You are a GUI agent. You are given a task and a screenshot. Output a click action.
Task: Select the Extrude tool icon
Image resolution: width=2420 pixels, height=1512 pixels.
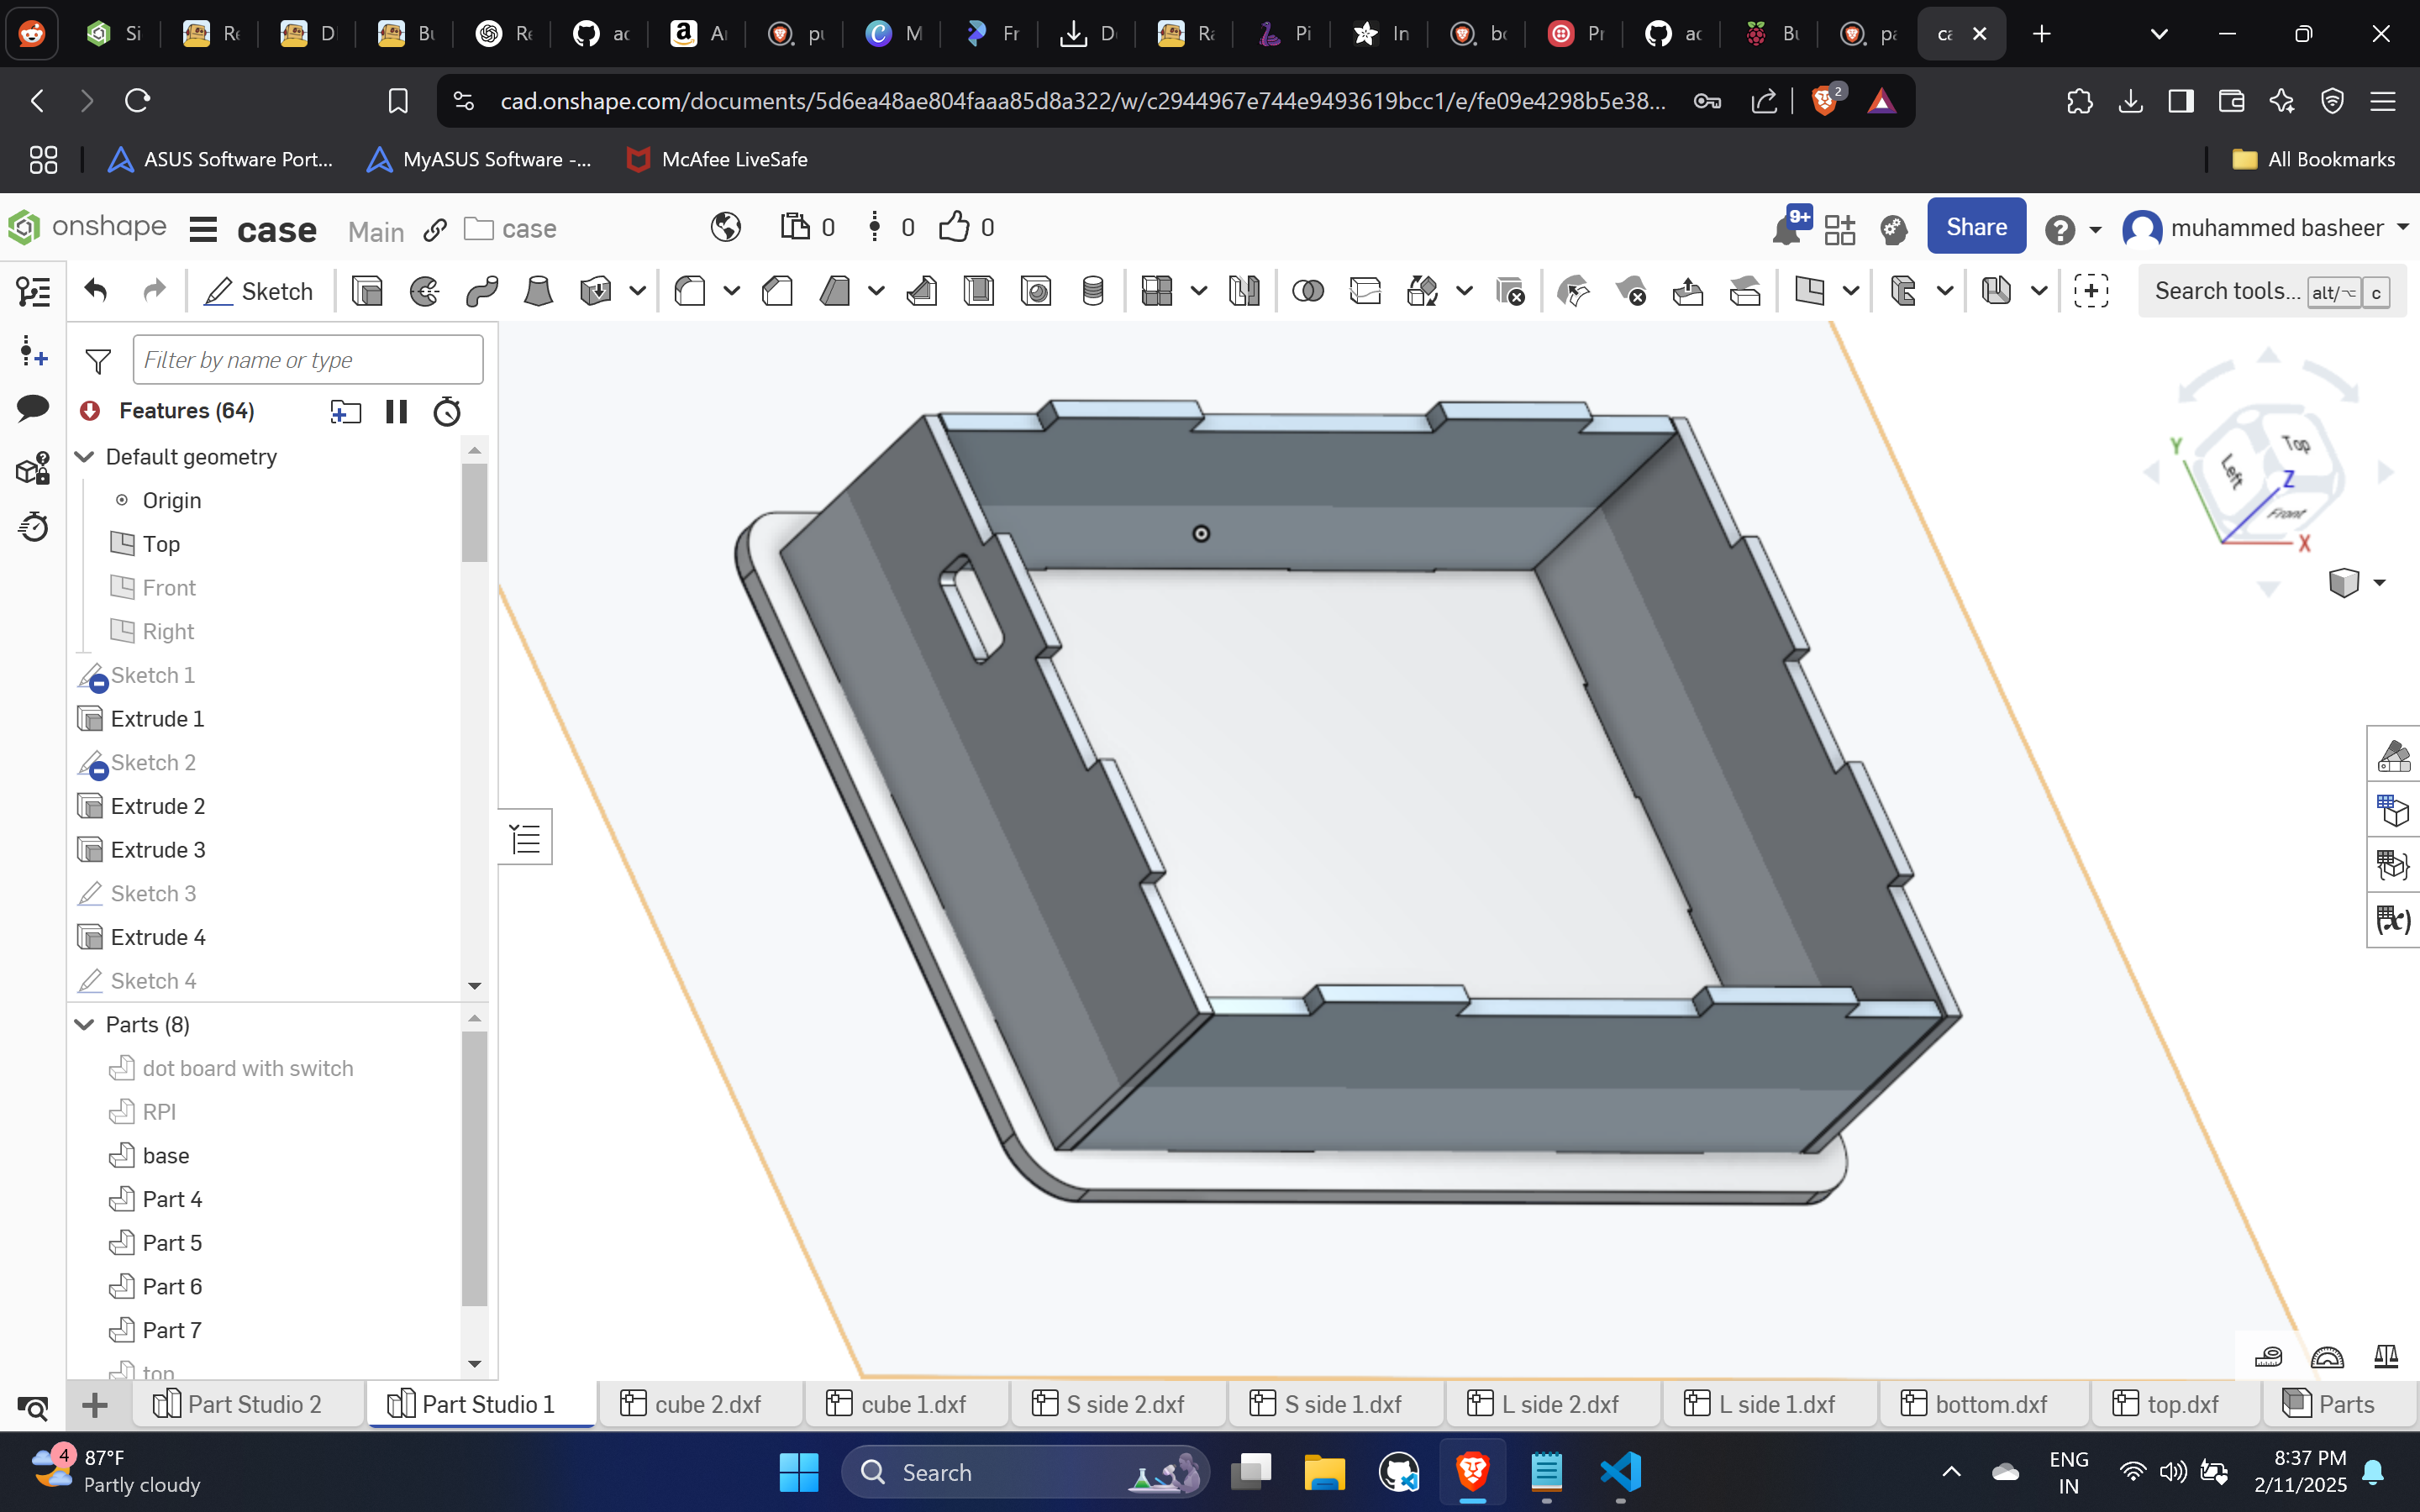click(x=367, y=291)
